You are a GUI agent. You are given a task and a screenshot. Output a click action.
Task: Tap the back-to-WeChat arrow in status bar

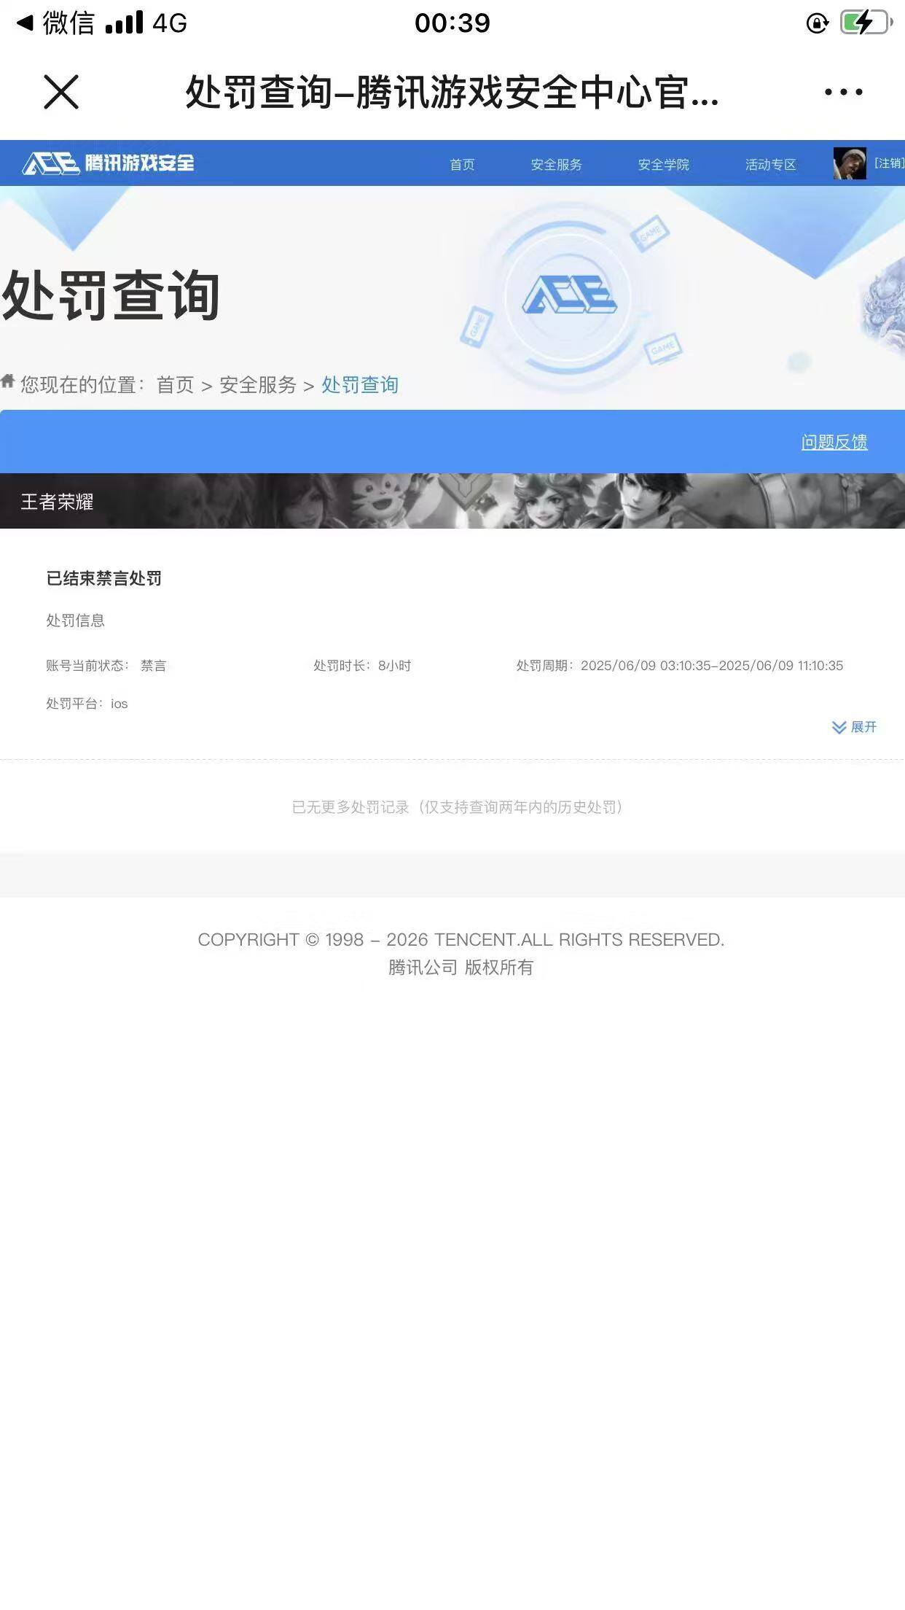pyautogui.click(x=25, y=23)
